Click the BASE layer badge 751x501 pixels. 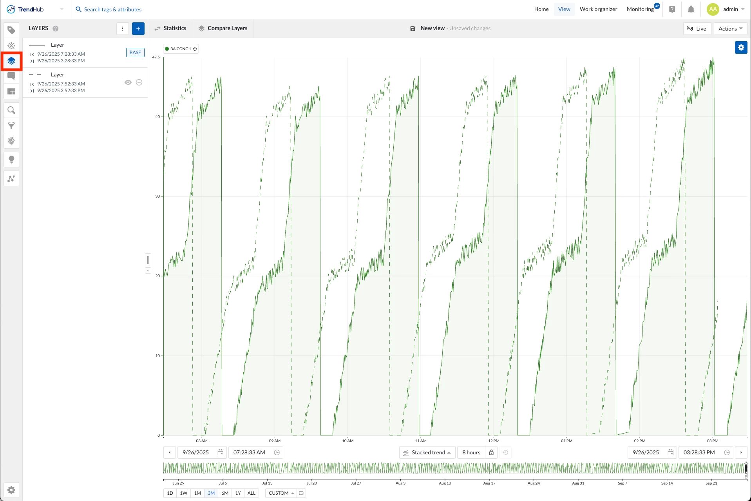(135, 53)
